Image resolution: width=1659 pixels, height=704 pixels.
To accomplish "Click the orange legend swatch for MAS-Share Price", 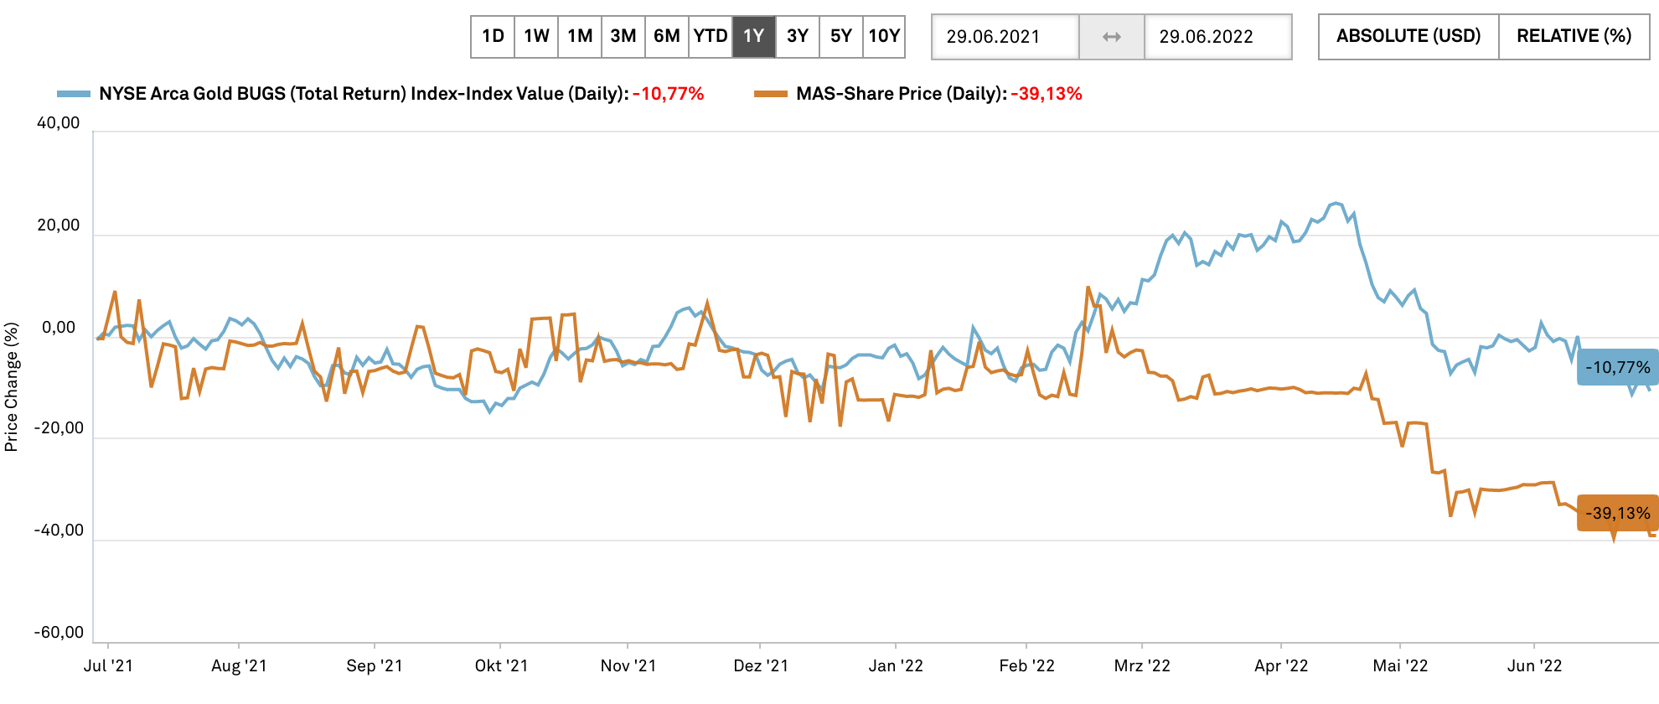I will click(x=771, y=94).
